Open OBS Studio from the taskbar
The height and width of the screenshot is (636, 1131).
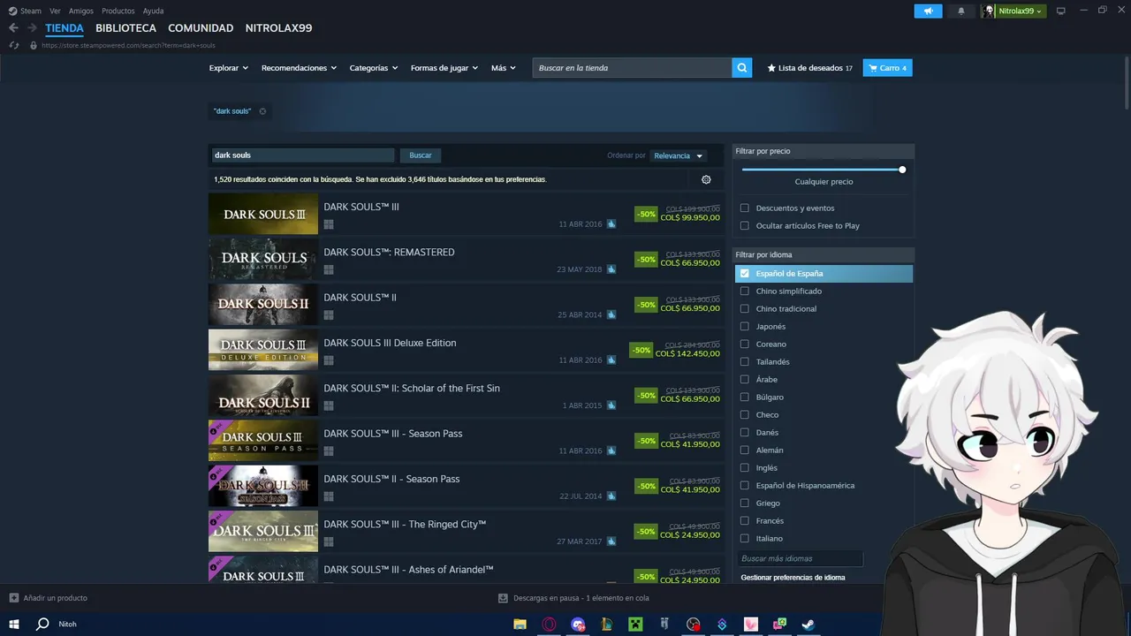click(693, 624)
